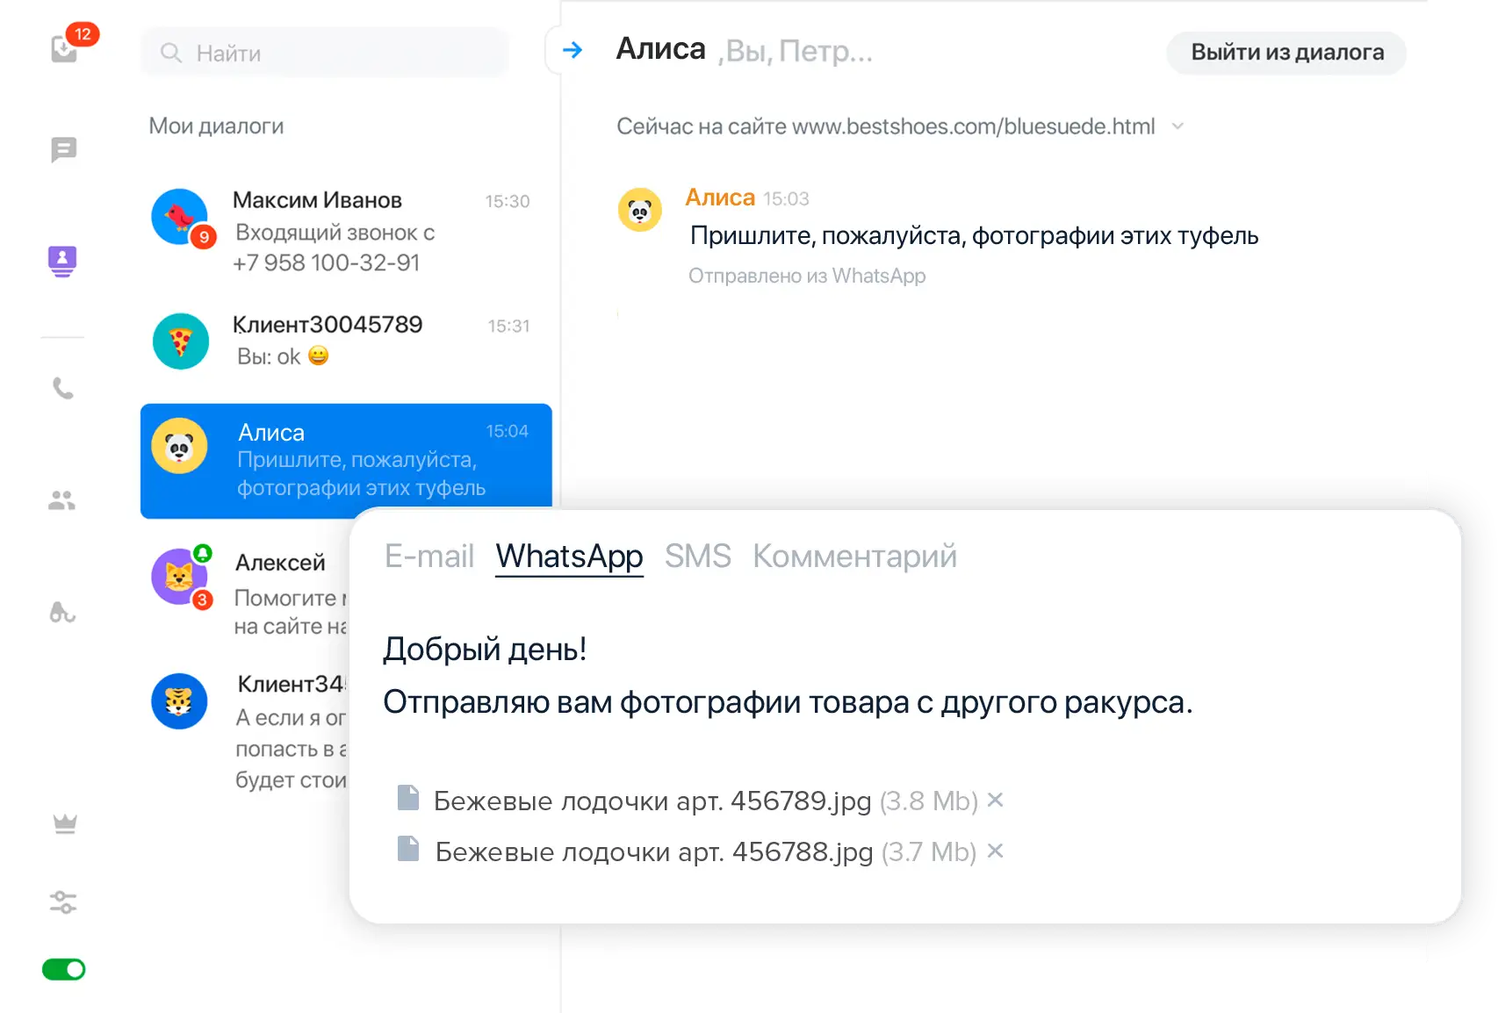Click the crown icon in sidebar
Image resolution: width=1498 pixels, height=1013 pixels.
point(65,823)
